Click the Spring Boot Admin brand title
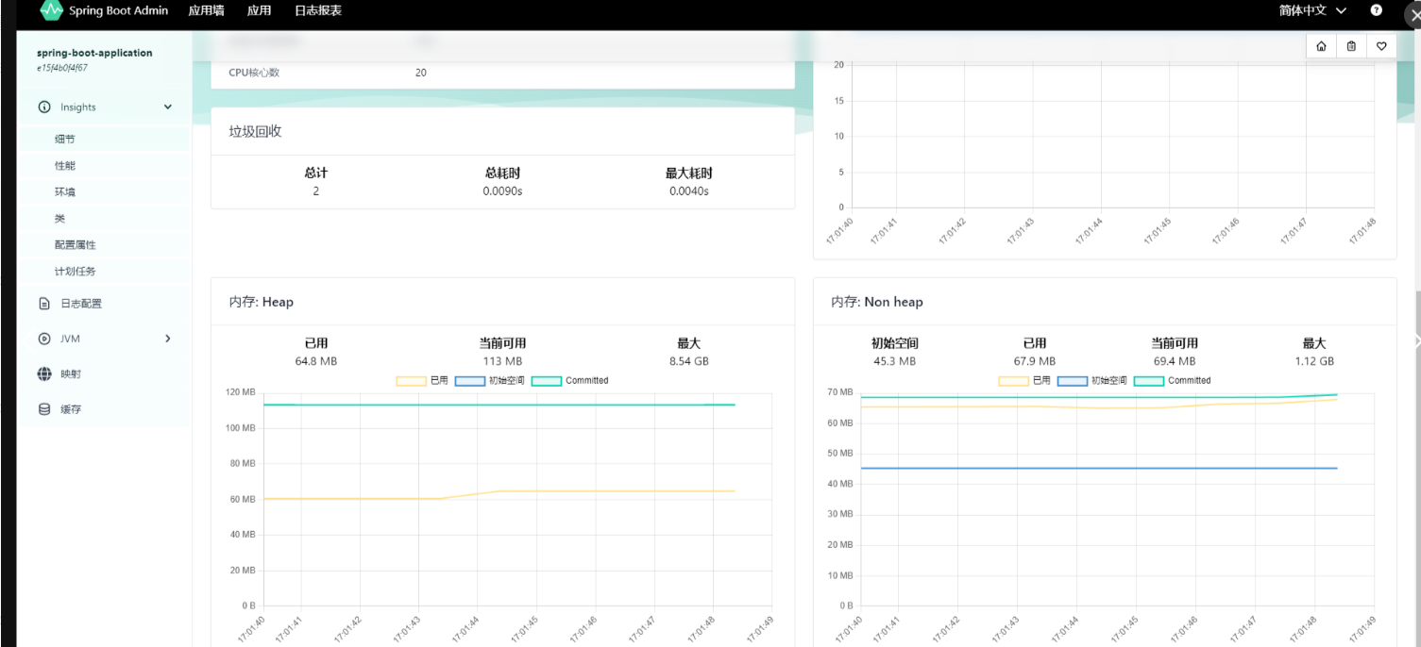 (x=119, y=10)
